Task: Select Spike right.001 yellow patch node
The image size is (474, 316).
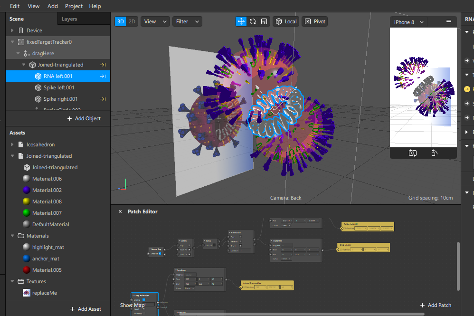Action: (367, 227)
